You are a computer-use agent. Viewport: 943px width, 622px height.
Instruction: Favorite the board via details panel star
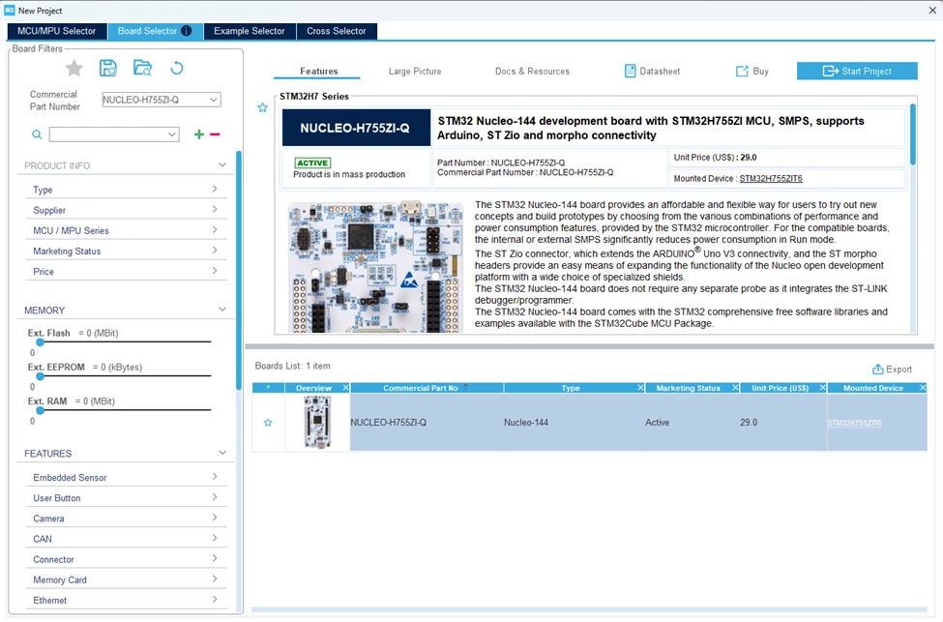click(x=262, y=107)
